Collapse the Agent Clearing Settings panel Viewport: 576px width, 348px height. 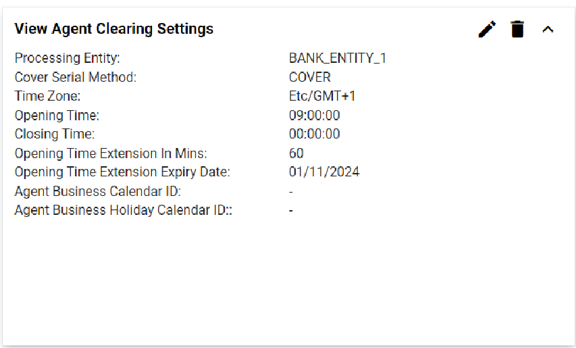[548, 29]
